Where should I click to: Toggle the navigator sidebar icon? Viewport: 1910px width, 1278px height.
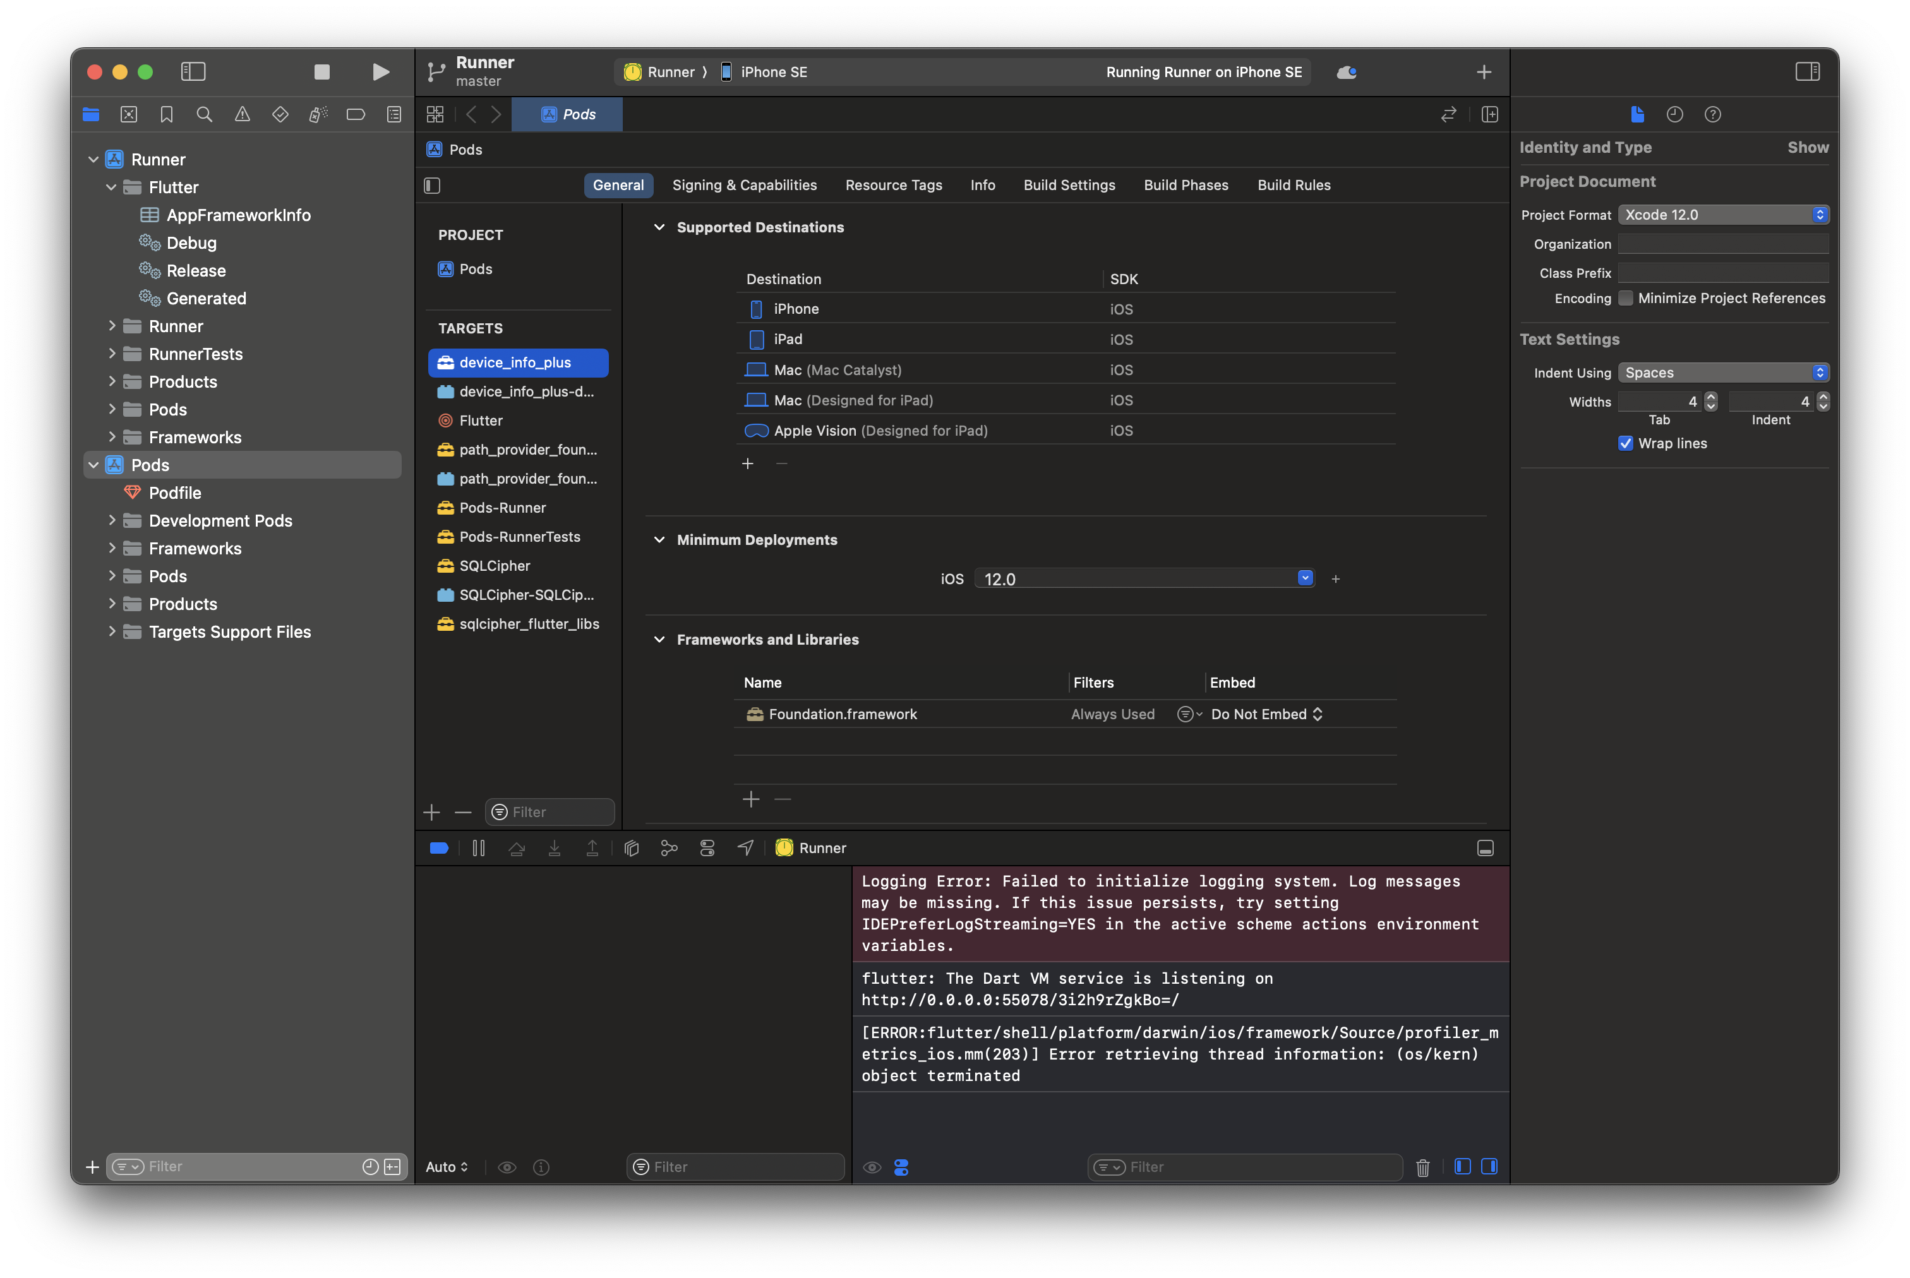193,72
